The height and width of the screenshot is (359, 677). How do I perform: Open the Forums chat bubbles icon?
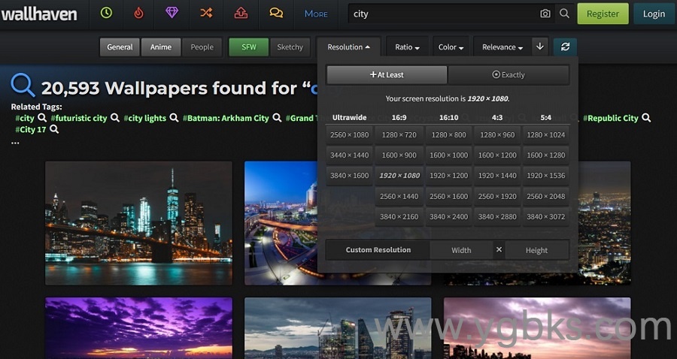tap(276, 13)
